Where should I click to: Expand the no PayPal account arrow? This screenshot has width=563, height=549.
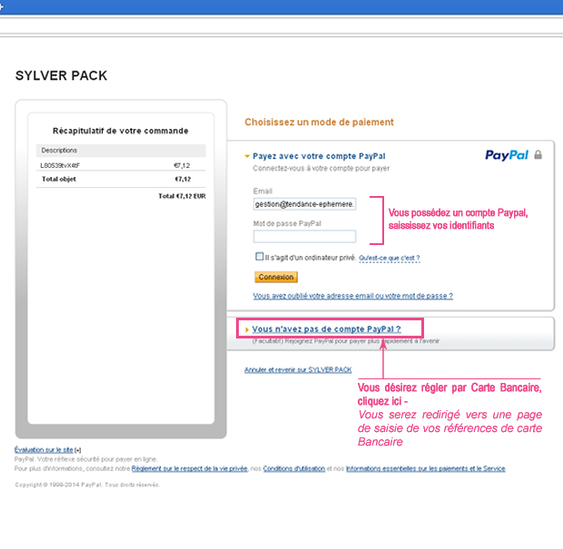247,329
